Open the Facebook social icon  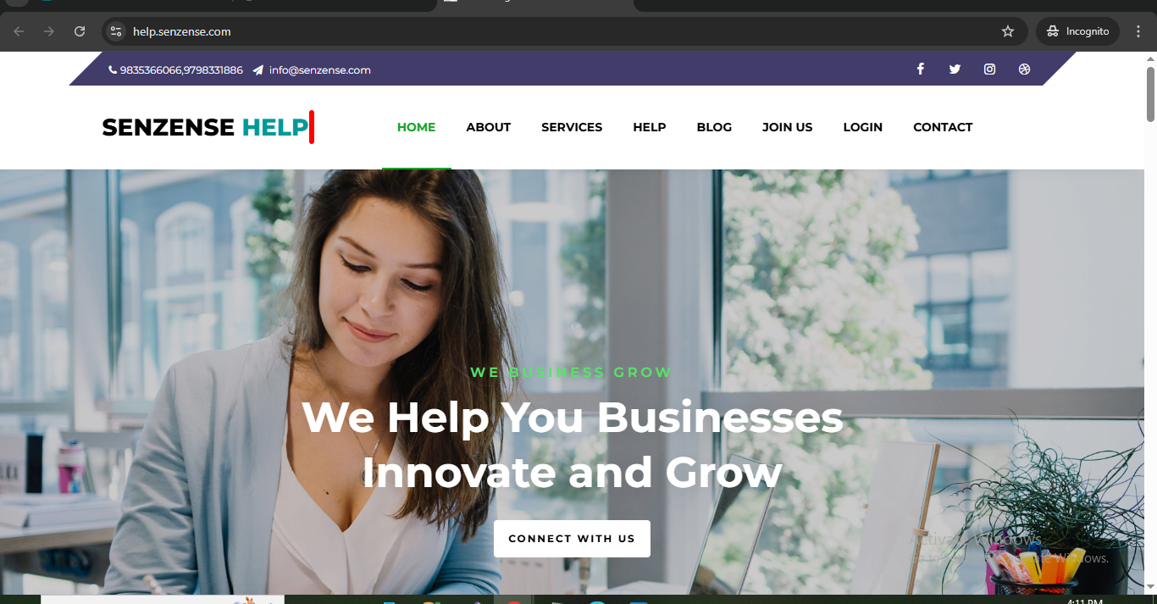pos(920,69)
